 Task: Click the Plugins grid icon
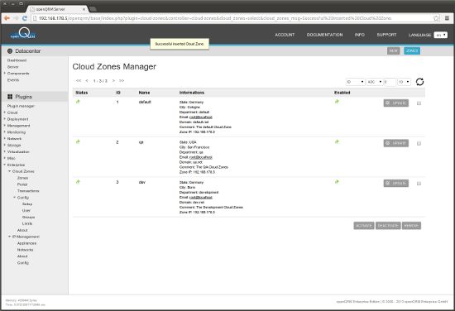tap(10, 97)
